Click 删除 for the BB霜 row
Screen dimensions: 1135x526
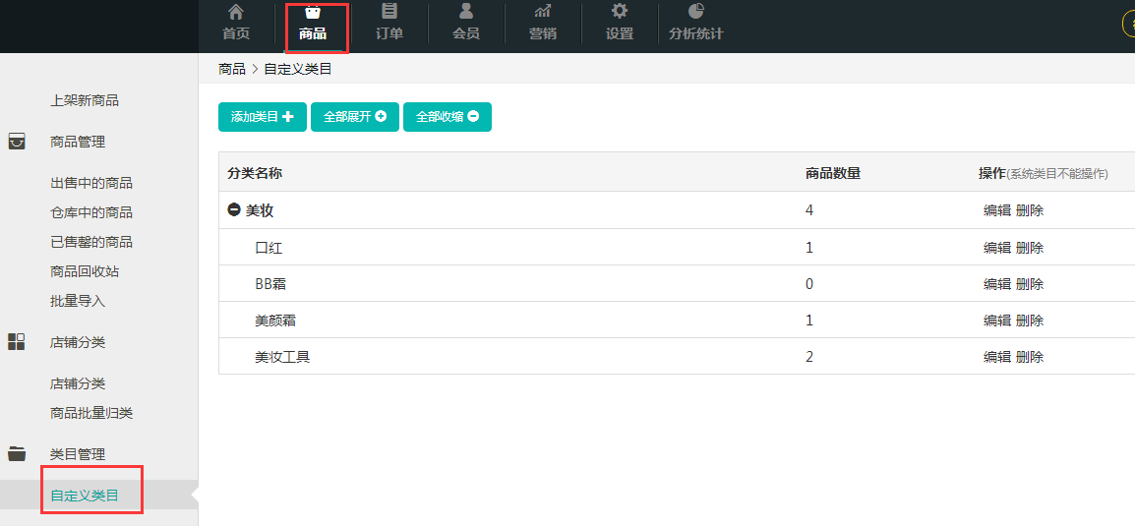[x=1030, y=284]
